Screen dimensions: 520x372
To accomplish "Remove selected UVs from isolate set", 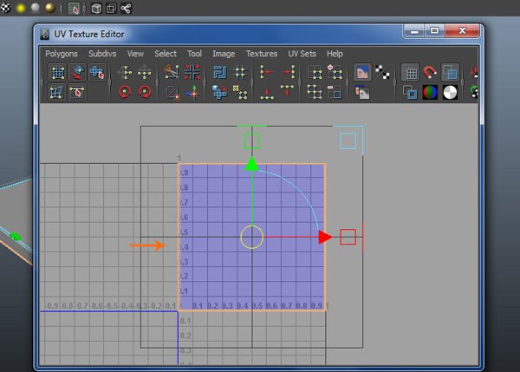I will click(335, 92).
